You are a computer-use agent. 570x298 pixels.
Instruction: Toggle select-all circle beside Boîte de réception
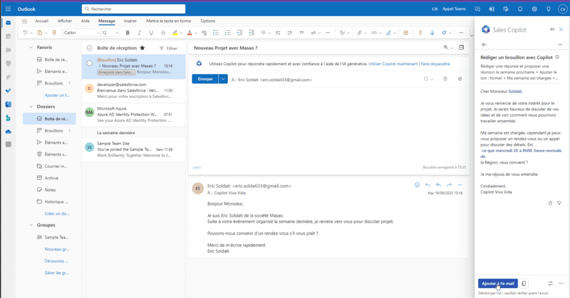click(x=90, y=48)
